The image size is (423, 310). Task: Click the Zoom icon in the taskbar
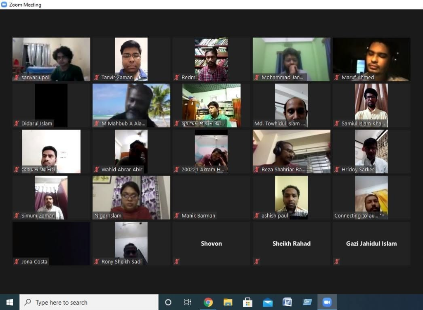(x=327, y=302)
